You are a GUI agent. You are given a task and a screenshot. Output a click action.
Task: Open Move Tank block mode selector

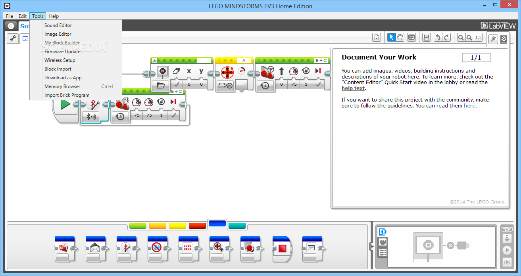click(x=120, y=117)
